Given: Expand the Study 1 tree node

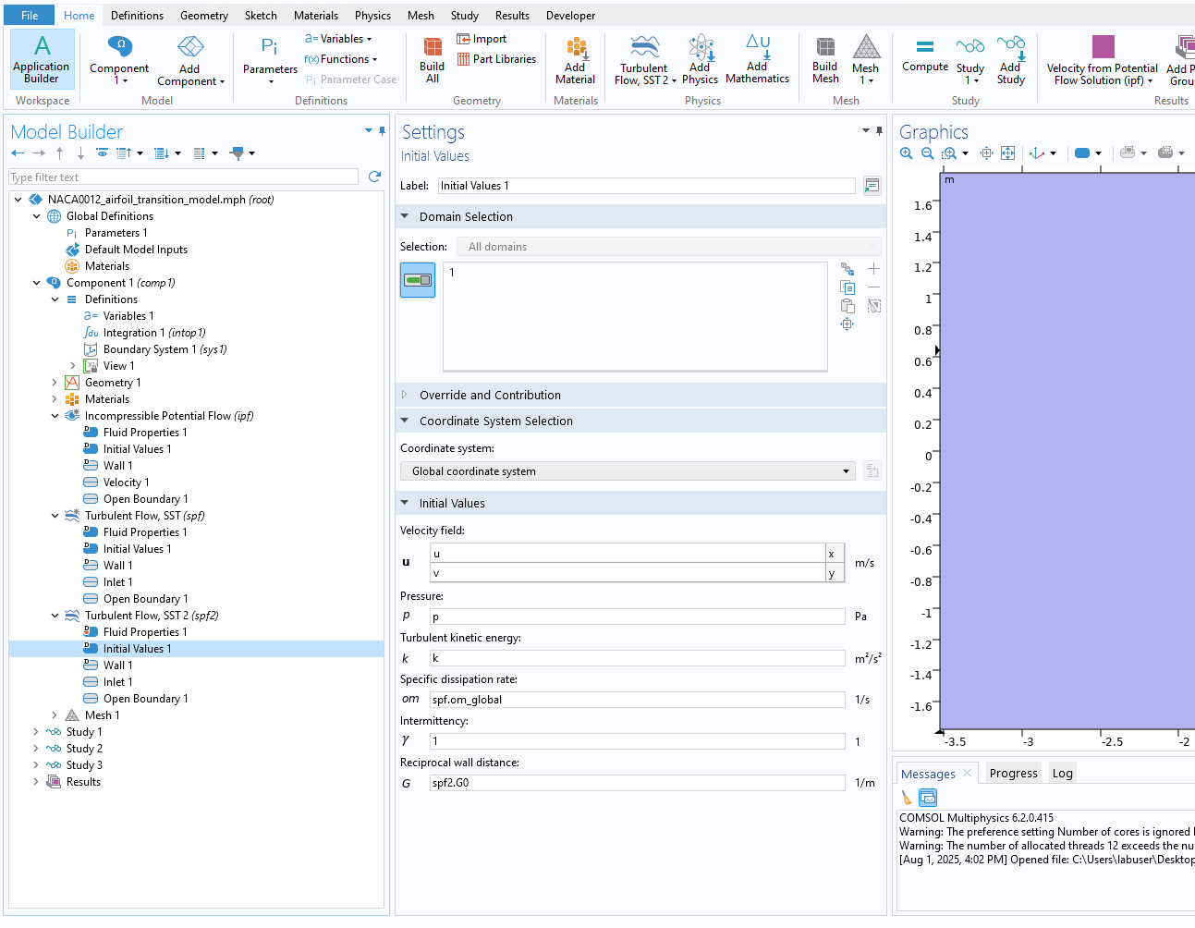Looking at the screenshot, I should 37,732.
